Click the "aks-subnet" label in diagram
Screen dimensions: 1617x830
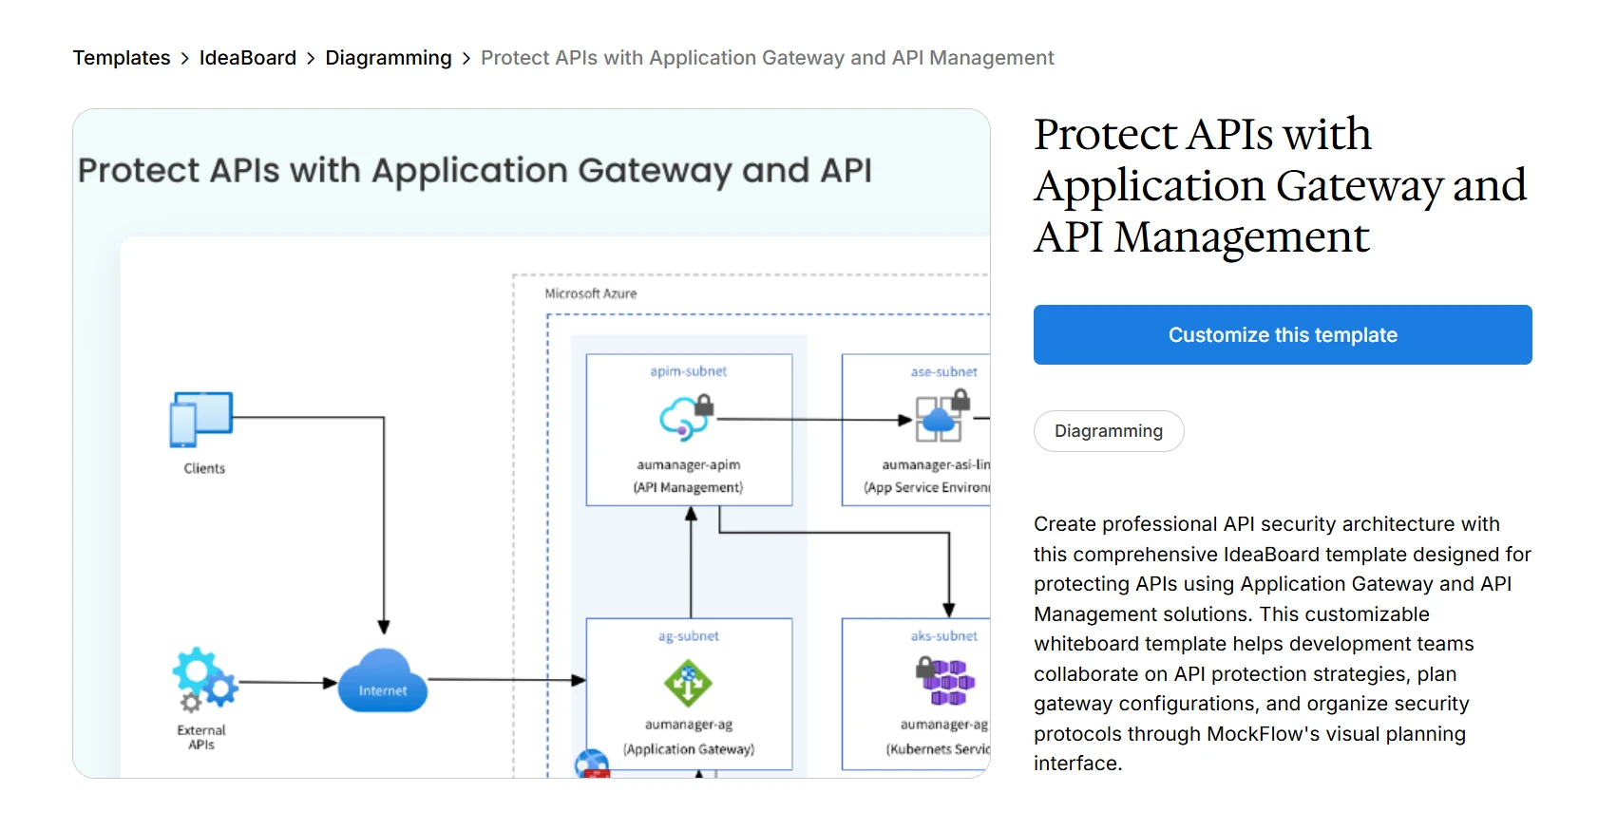click(944, 636)
